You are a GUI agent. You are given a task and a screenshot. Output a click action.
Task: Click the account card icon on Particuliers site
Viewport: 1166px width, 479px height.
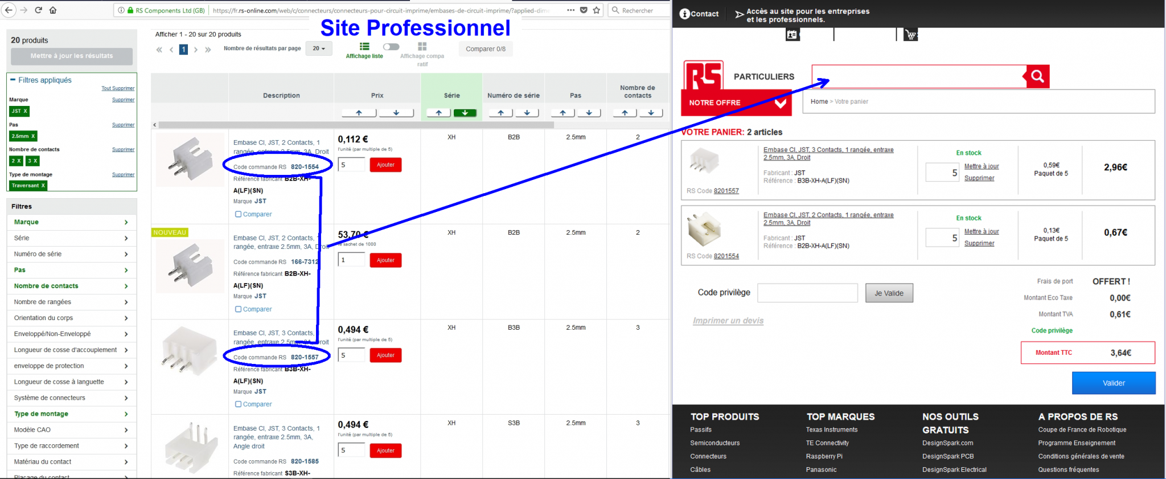click(793, 35)
